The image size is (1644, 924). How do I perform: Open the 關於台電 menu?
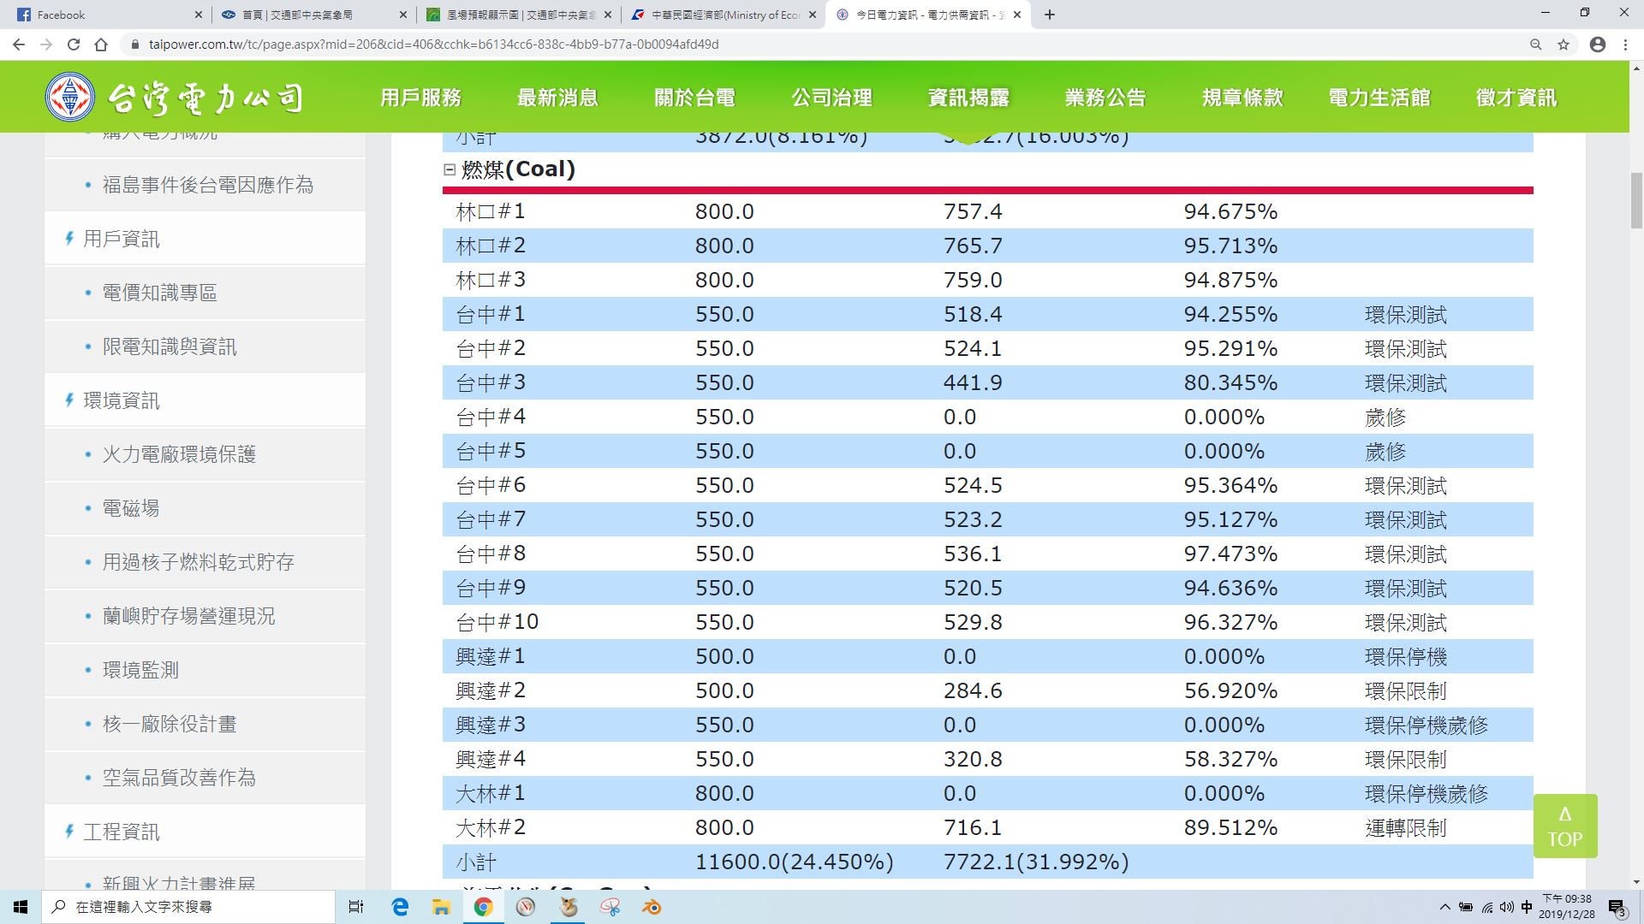(x=694, y=98)
